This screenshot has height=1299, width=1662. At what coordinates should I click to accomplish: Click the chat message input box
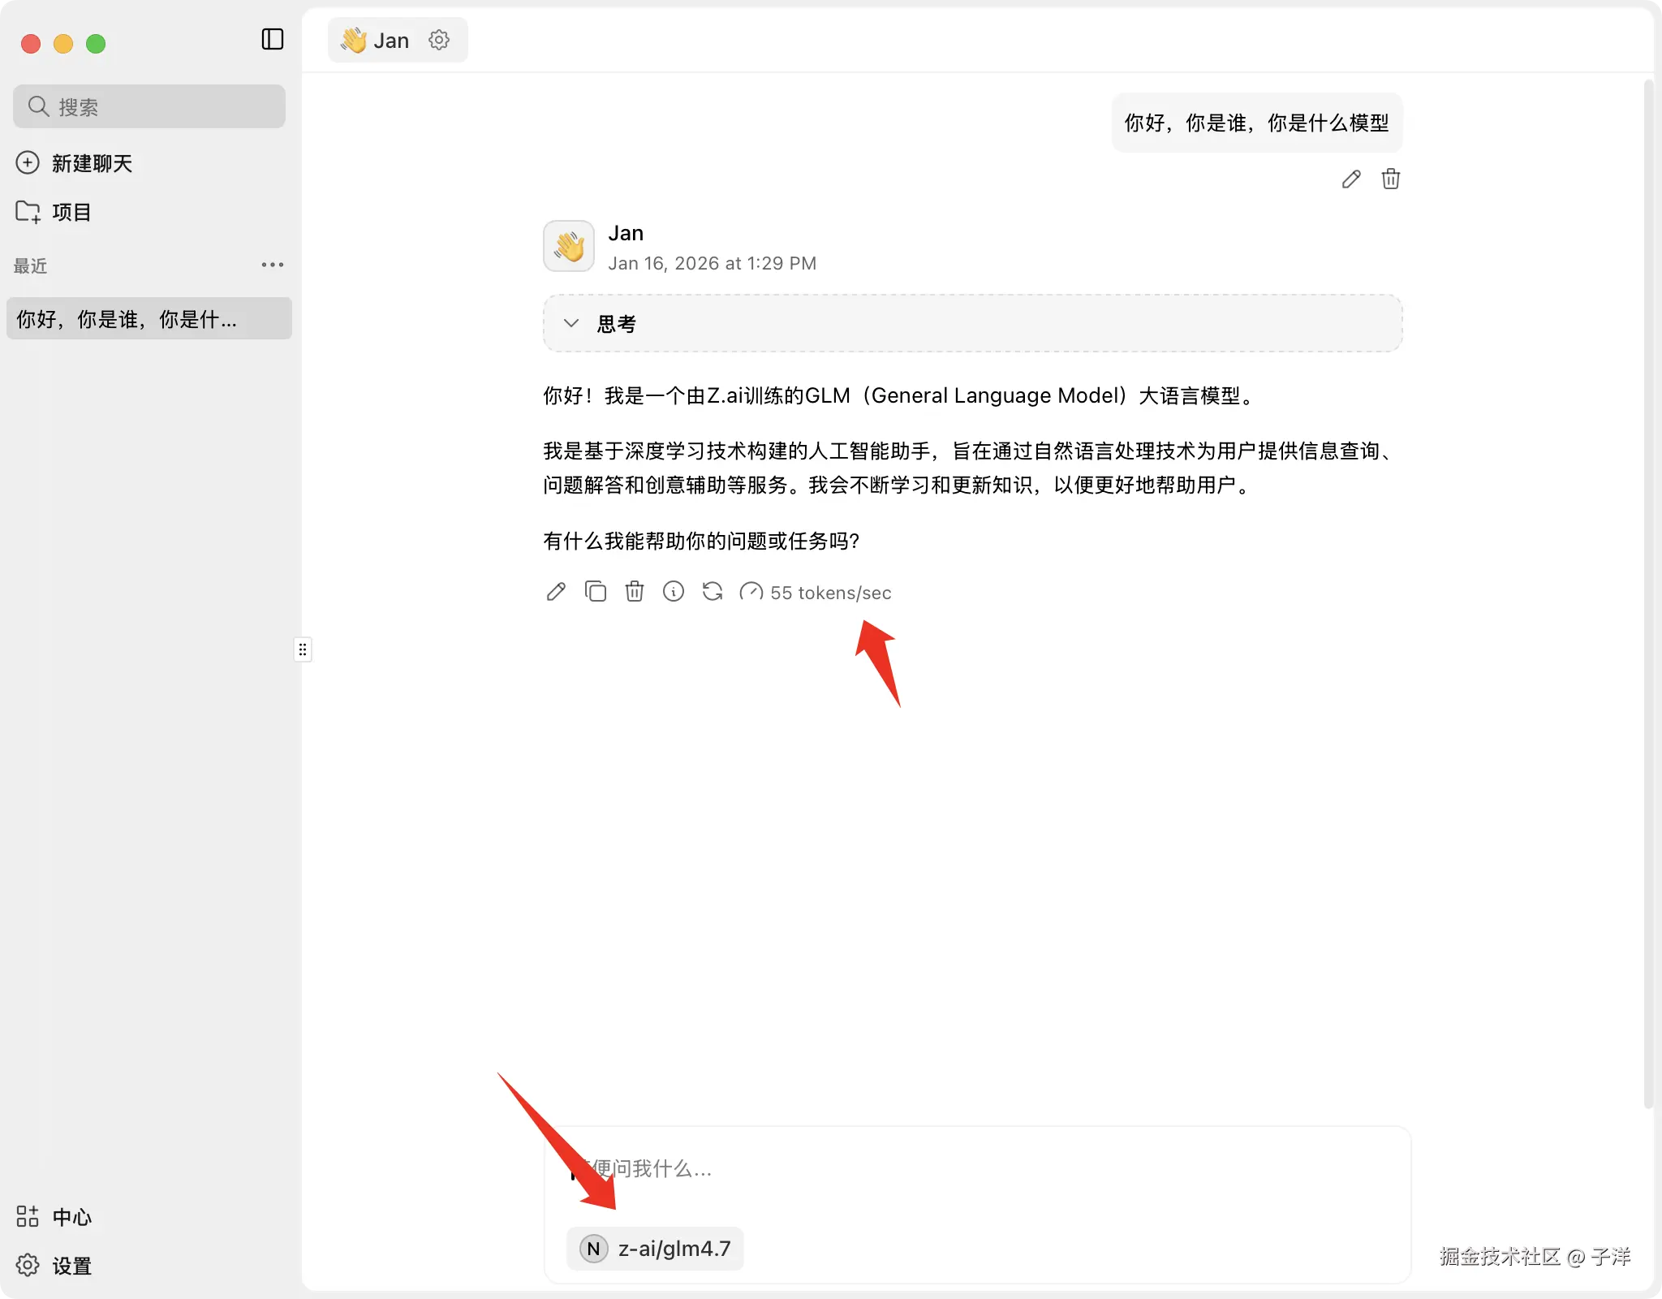974,1169
